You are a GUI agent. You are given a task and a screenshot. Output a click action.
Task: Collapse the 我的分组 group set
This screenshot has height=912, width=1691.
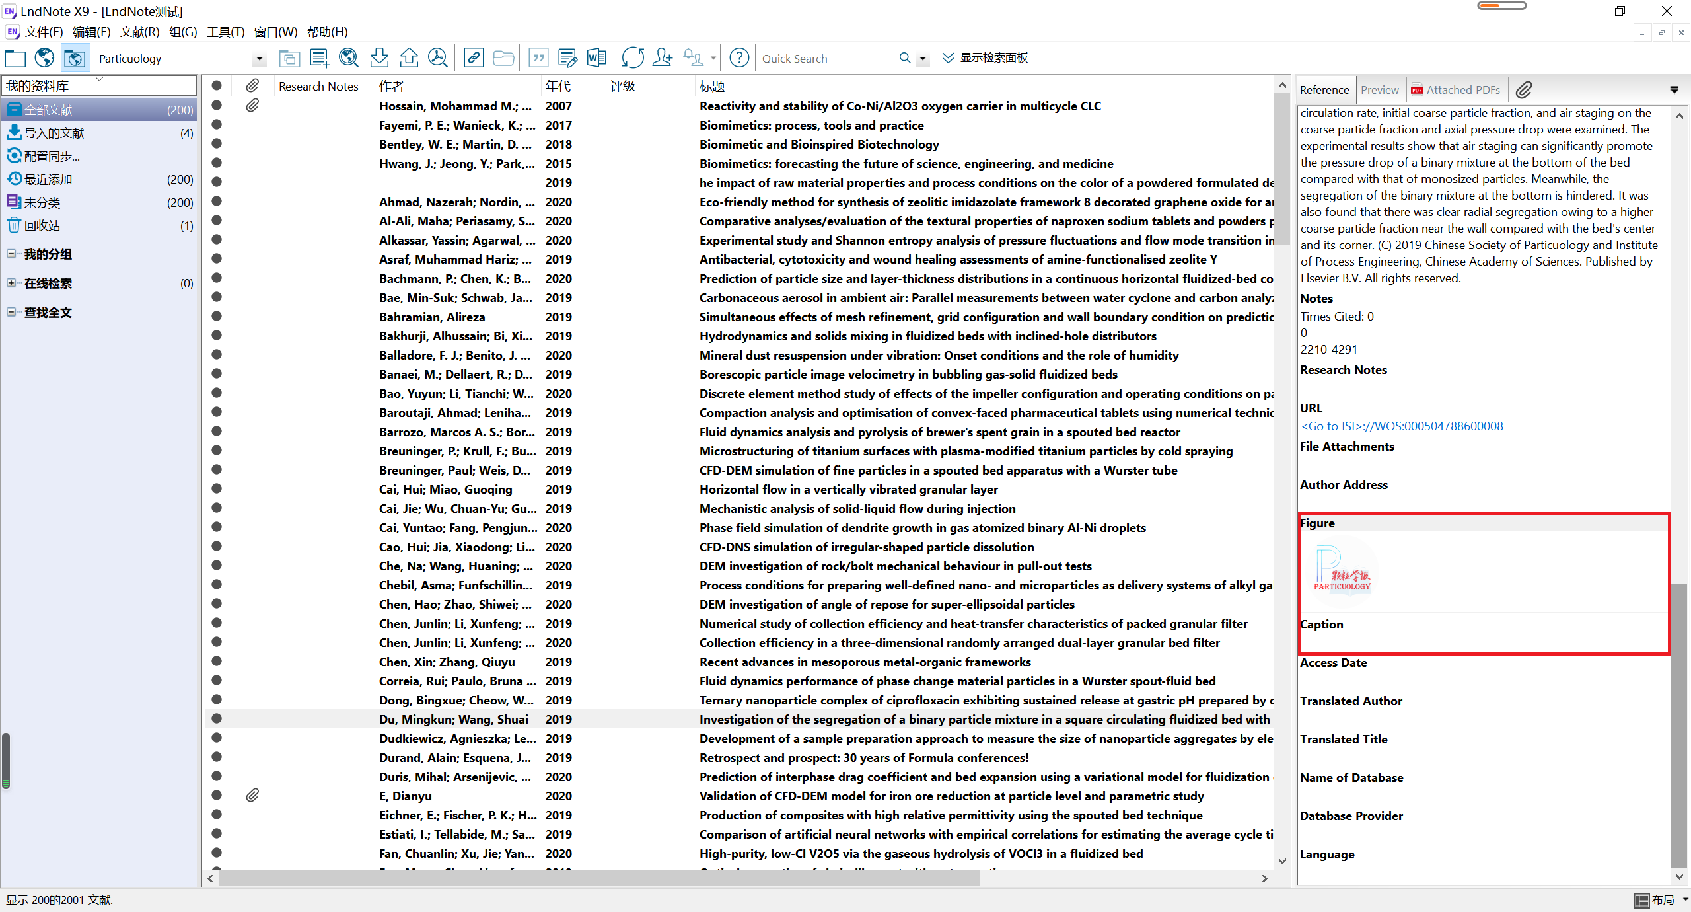(x=11, y=254)
